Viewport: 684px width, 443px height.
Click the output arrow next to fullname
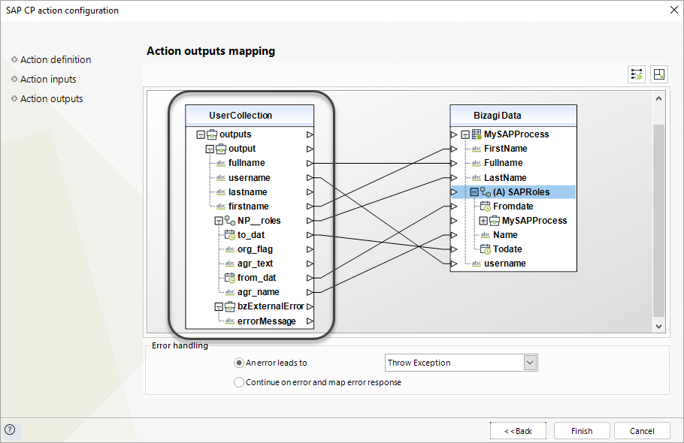[x=310, y=163]
